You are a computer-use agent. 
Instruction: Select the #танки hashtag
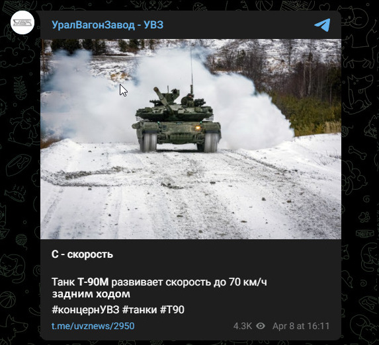(x=140, y=310)
